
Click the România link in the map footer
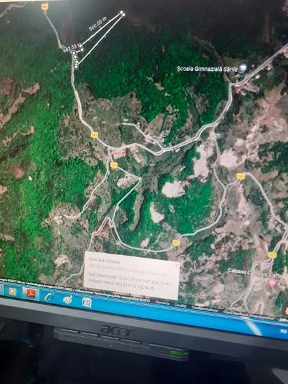point(162,303)
